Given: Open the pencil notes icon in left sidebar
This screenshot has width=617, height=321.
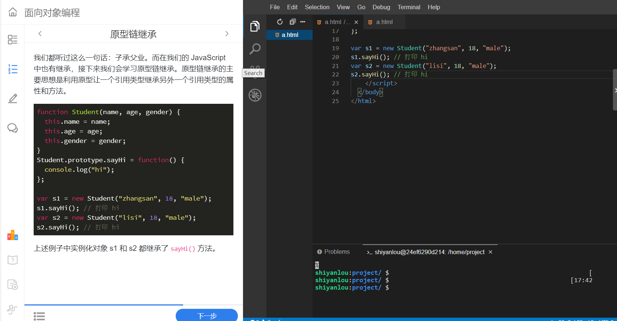Looking at the screenshot, I should (13, 99).
